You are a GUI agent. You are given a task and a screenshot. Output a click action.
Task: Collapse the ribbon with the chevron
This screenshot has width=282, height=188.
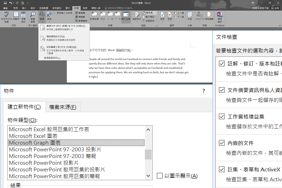(280, 25)
